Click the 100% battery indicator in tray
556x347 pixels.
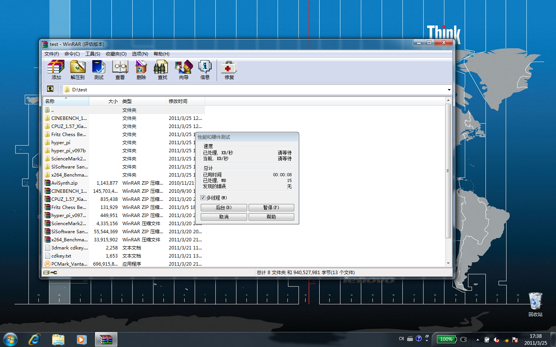[x=447, y=339]
